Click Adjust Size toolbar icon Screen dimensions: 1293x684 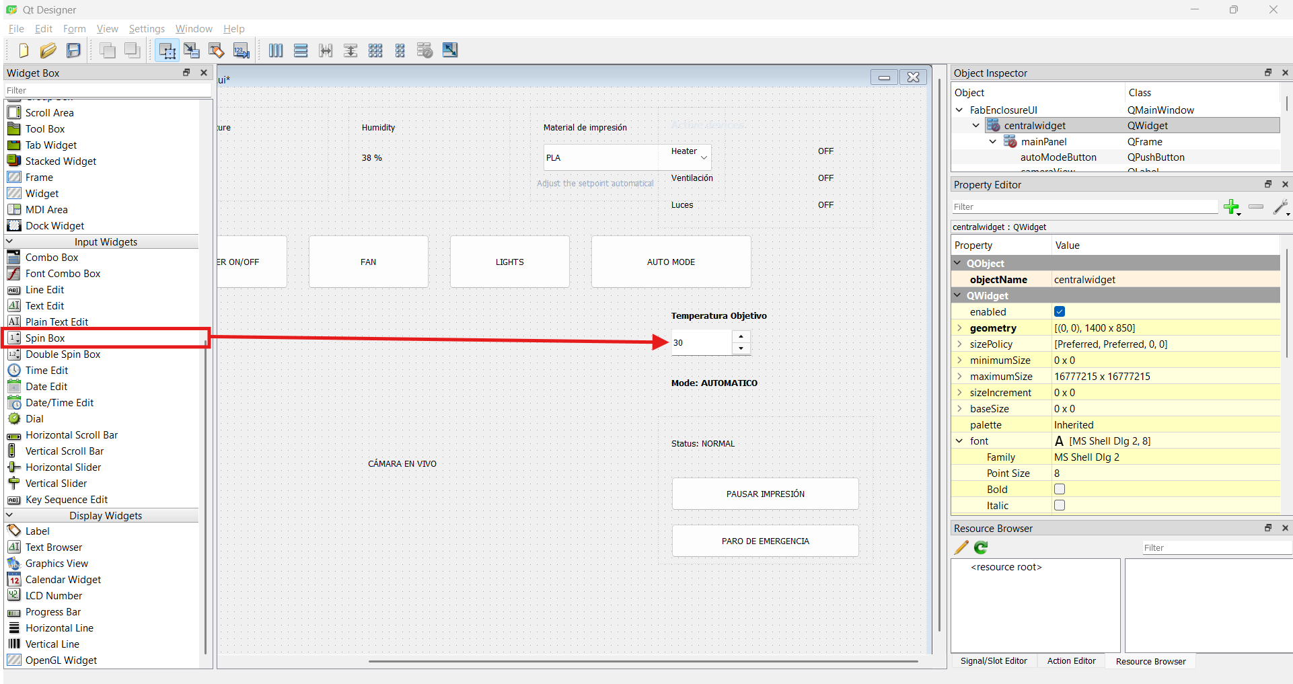click(450, 50)
